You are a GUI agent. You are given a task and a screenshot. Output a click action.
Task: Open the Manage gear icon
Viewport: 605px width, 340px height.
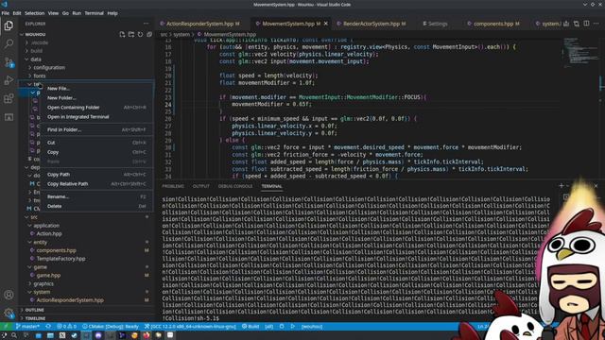tap(9, 313)
